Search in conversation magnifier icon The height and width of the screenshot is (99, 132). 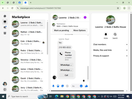115,34
